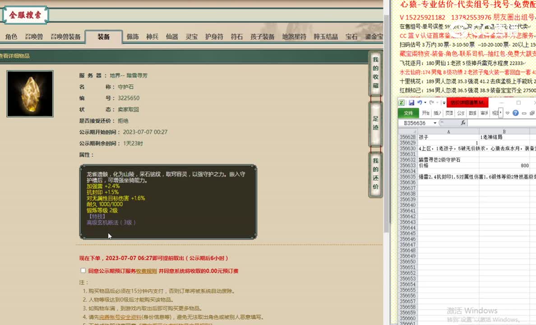Open the 灵宝 category tab
The height and width of the screenshot is (325, 536).
[x=191, y=37]
